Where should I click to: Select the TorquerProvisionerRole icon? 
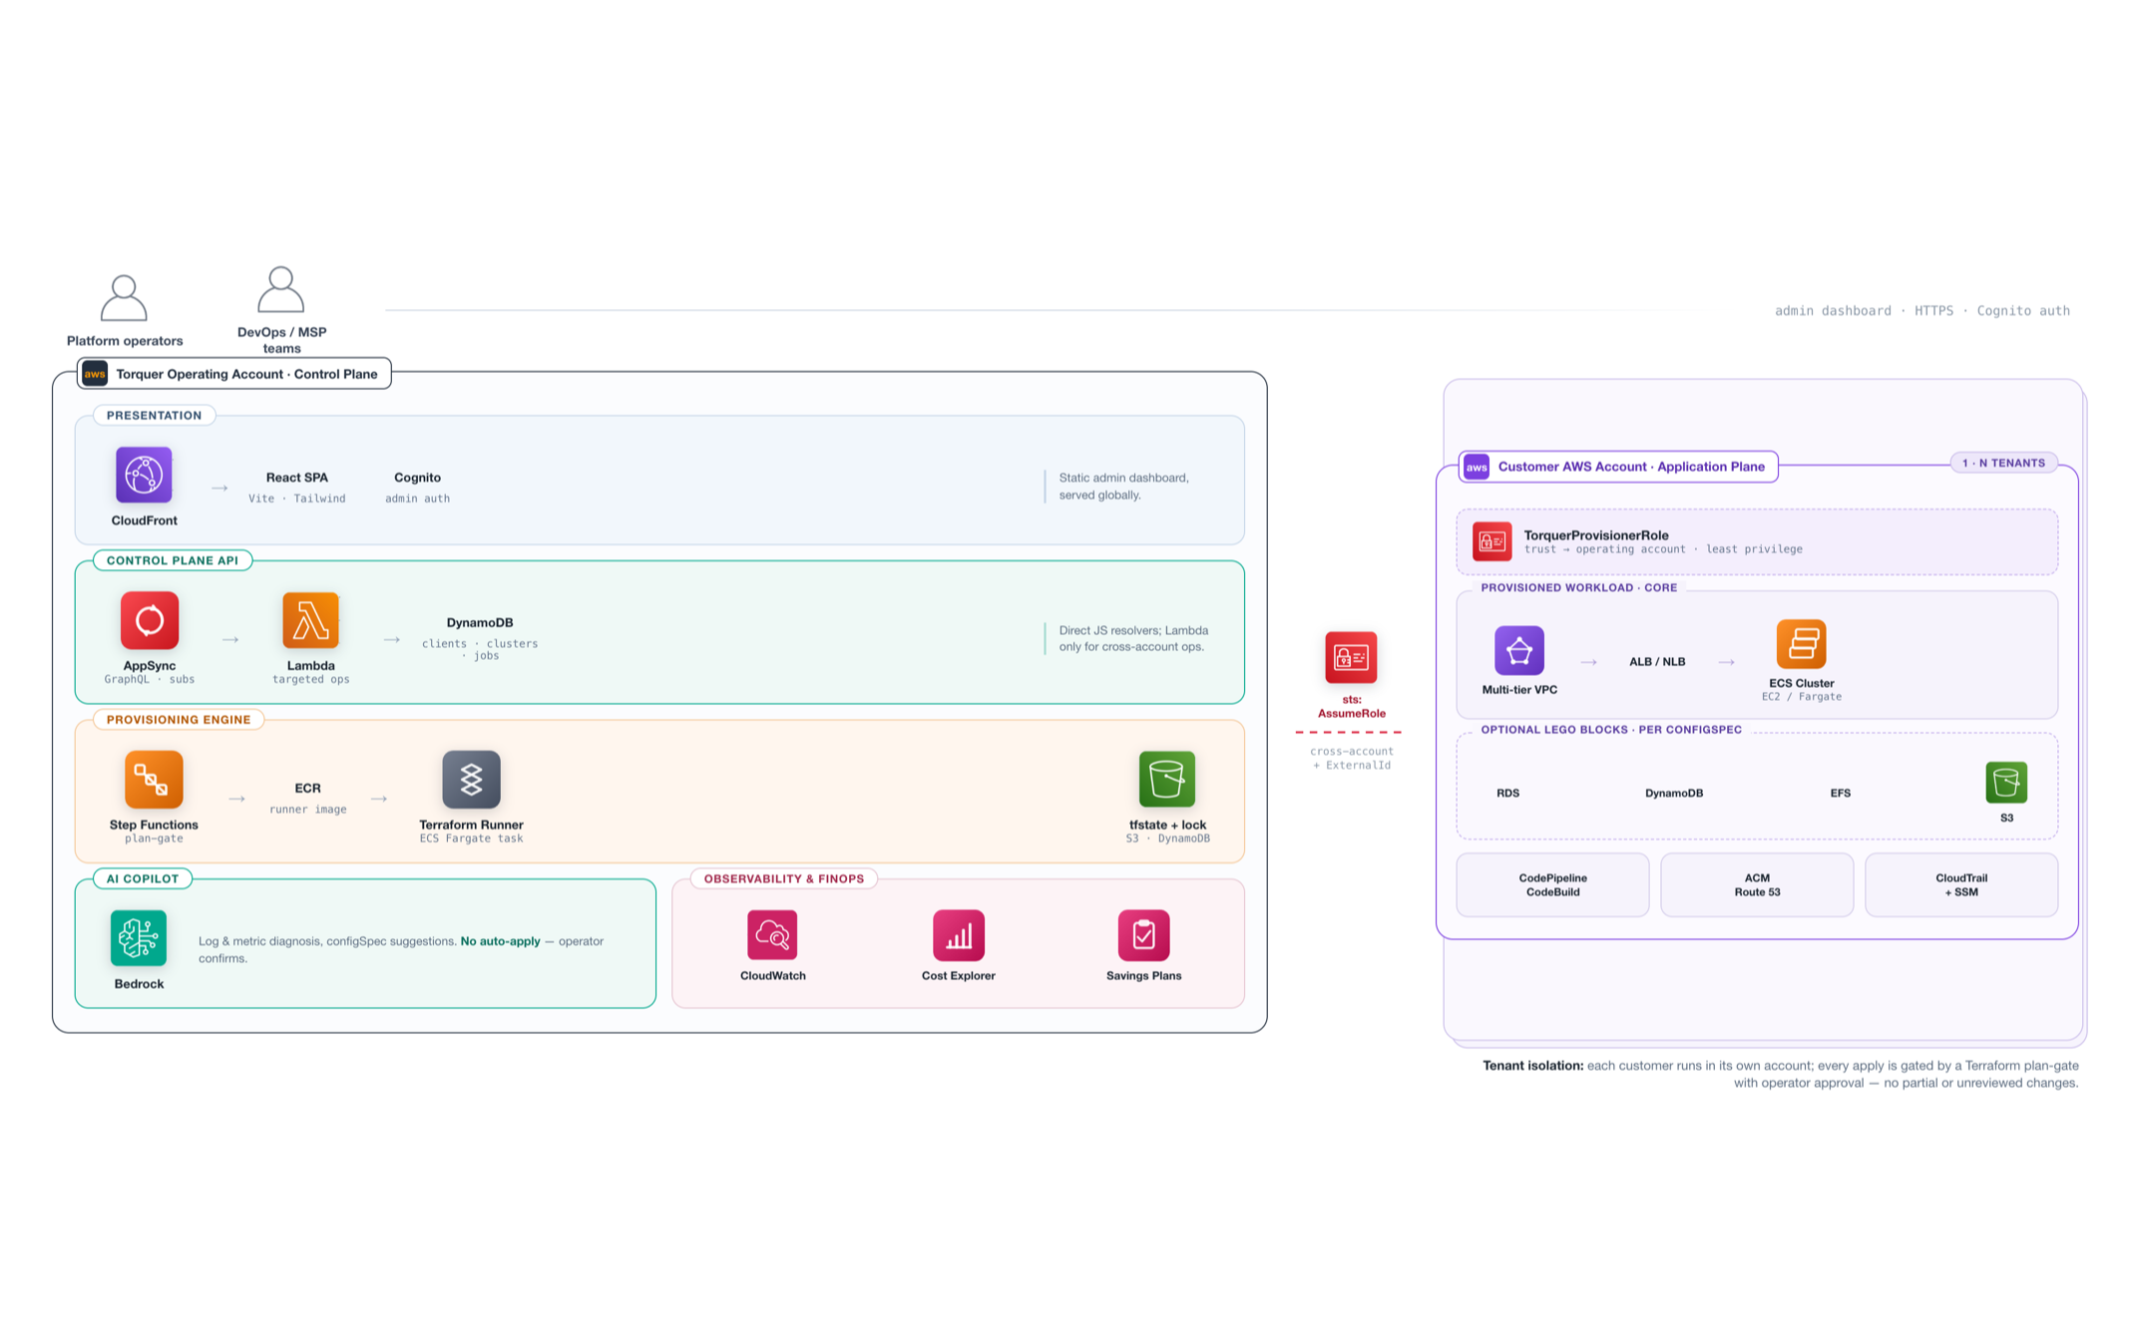click(x=1492, y=541)
